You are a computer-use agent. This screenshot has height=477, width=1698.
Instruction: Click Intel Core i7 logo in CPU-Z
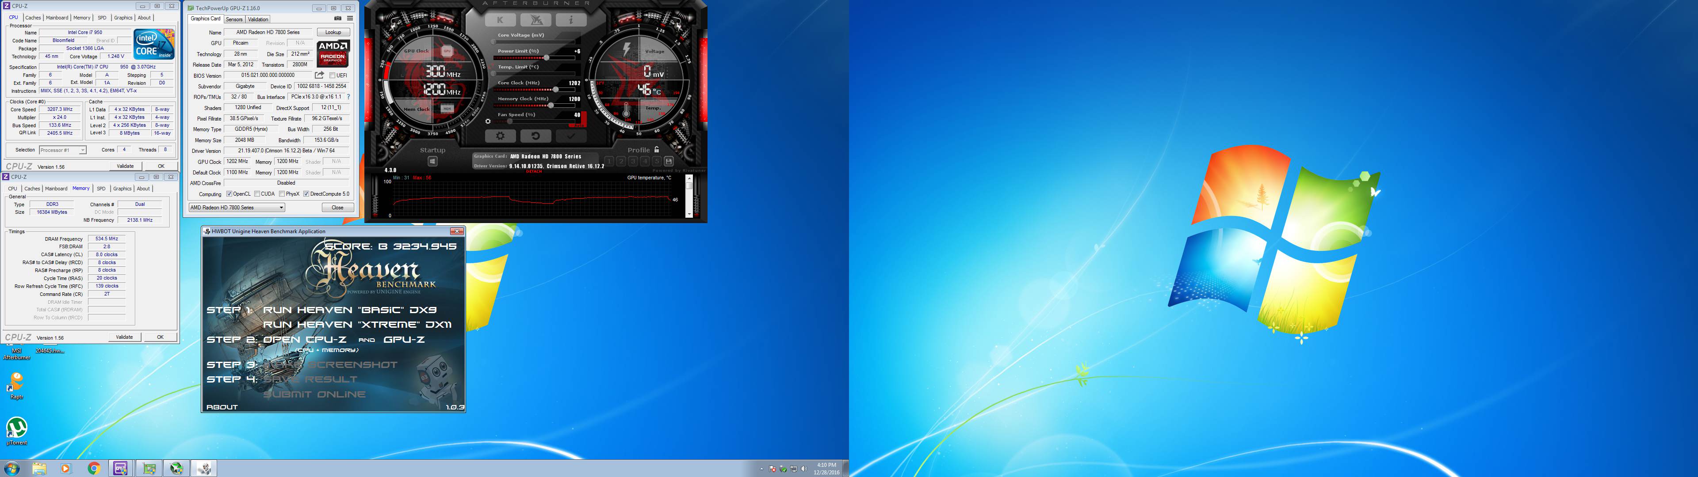[154, 43]
